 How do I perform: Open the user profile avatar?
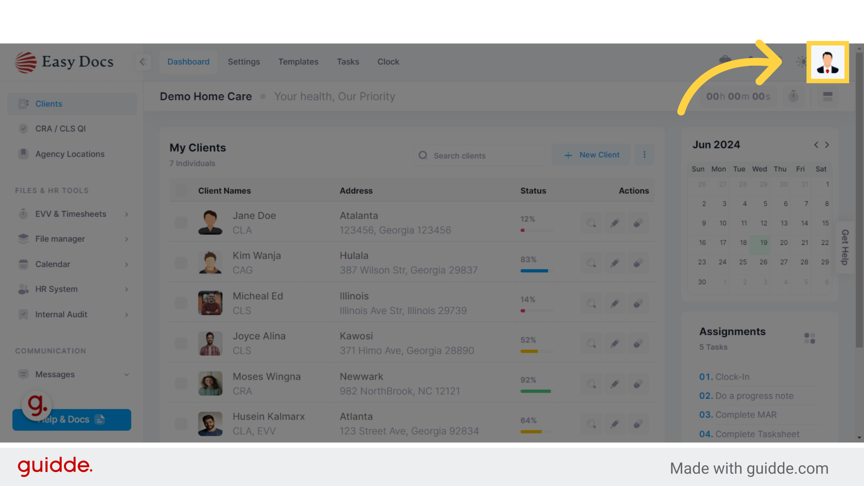click(828, 62)
